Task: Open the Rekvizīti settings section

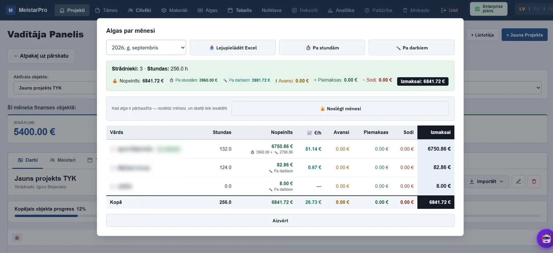Action: click(304, 10)
